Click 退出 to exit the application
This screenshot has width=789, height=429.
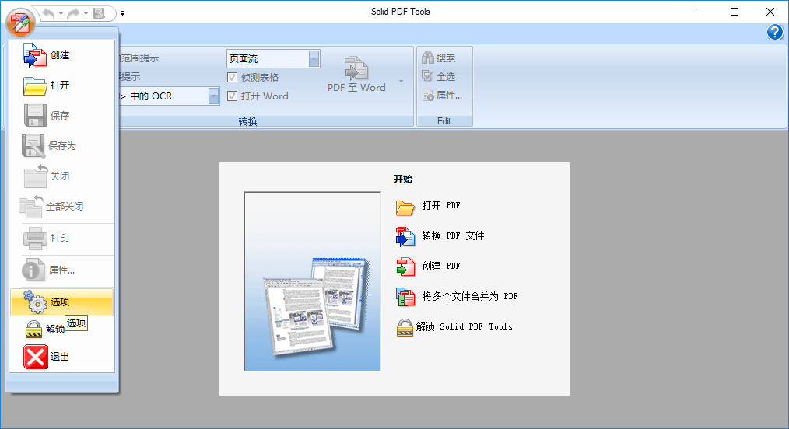pyautogui.click(x=62, y=357)
